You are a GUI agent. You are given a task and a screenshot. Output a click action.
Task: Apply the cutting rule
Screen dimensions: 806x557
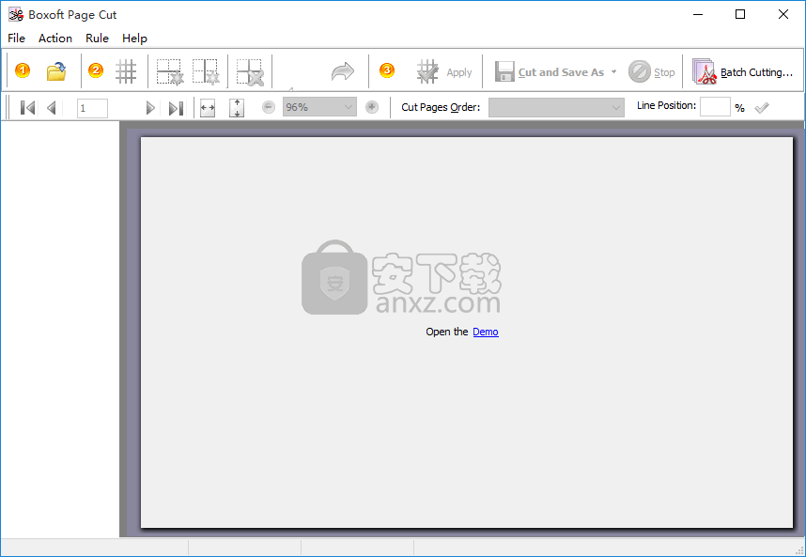click(444, 71)
